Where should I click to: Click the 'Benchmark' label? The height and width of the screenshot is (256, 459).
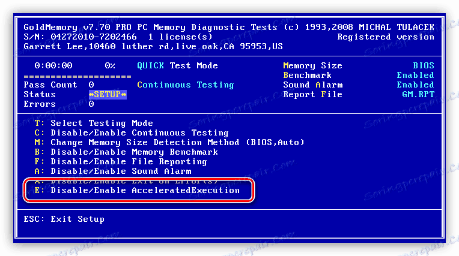pos(308,76)
